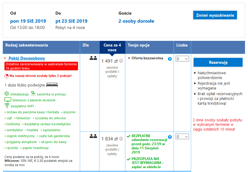Viewport: 248px width, 172px height.
Task: Click the bezpłatny zestaw kosmetyków amenity
Action: [47, 124]
